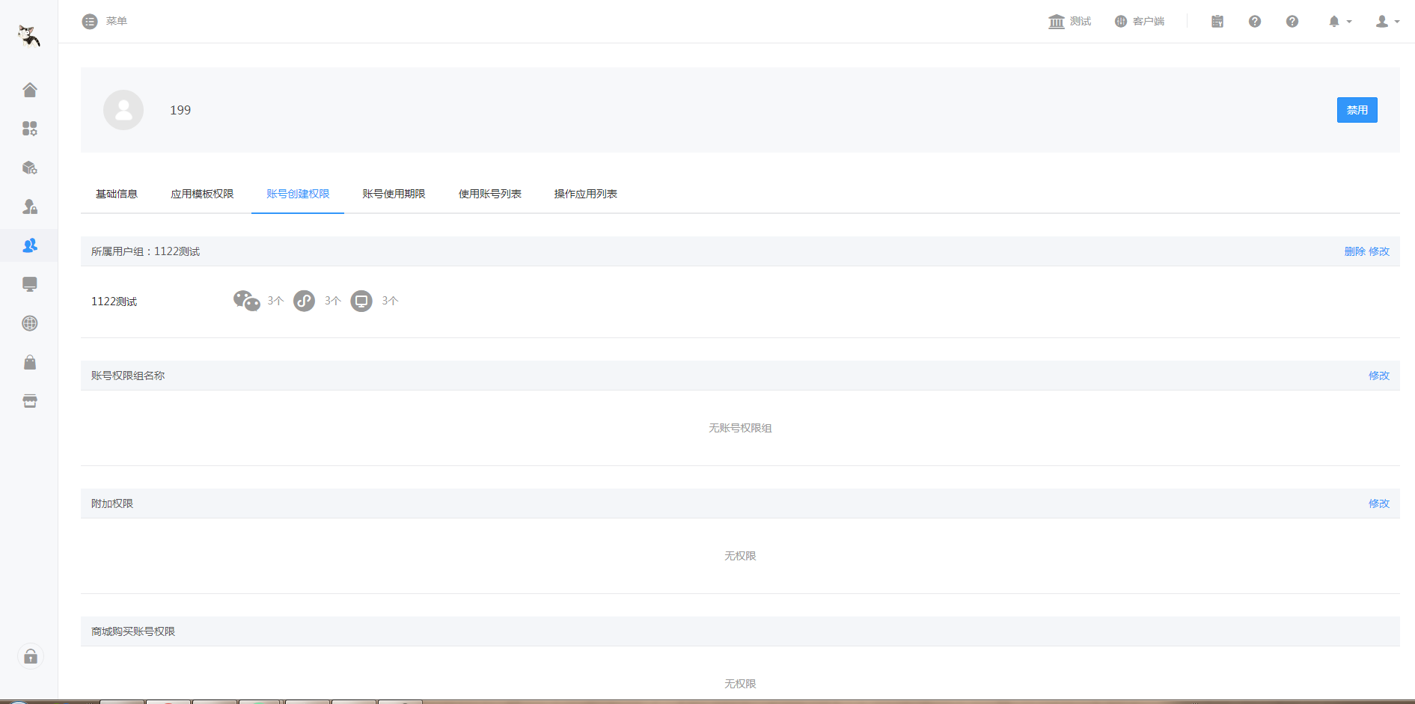The height and width of the screenshot is (704, 1415).
Task: Switch to 使用账号列表 tab
Action: tap(490, 194)
